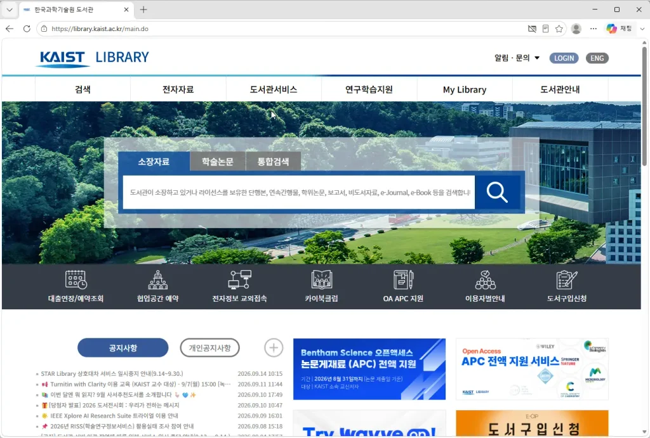Open Copilot 채팅 icon
The height and width of the screenshot is (438, 650).
[619, 29]
